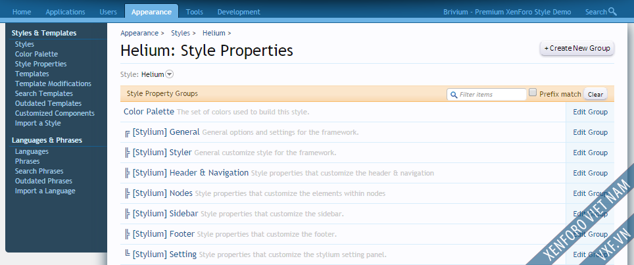
Task: Click Create New Group button
Action: [577, 48]
